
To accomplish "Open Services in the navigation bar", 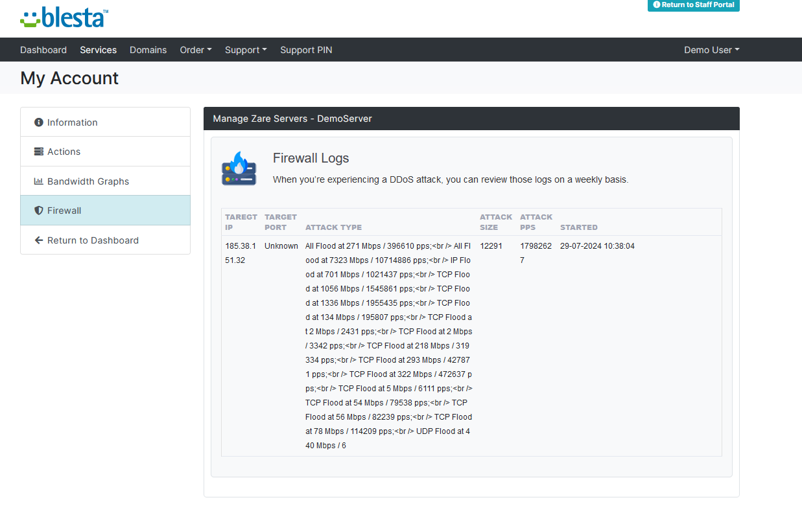I will pos(99,50).
